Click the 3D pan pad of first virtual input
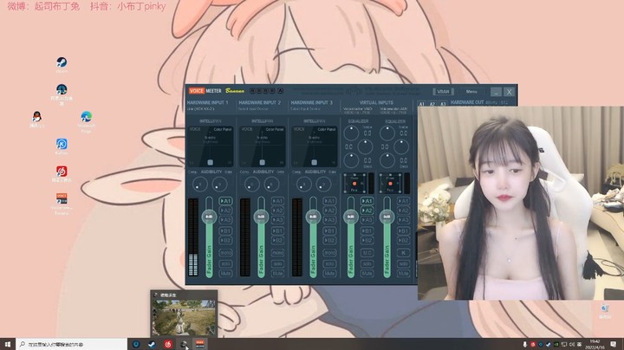The image size is (624, 350). coord(354,184)
